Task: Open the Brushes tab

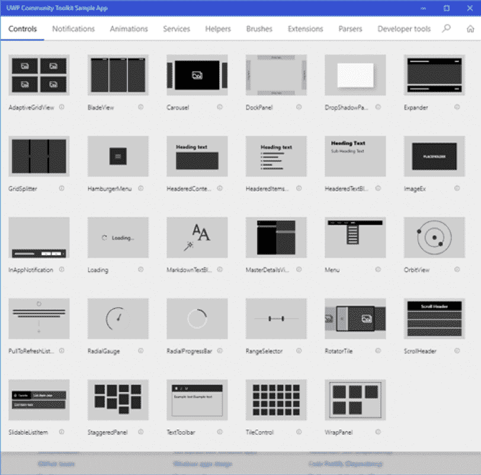Action: (x=259, y=29)
